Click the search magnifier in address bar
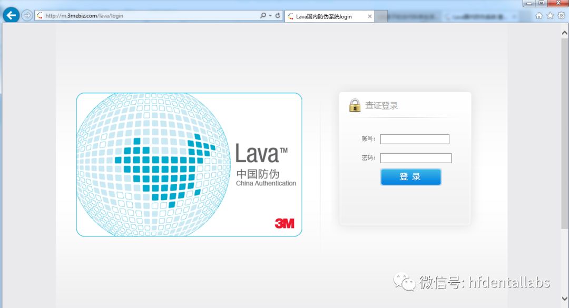 click(263, 16)
